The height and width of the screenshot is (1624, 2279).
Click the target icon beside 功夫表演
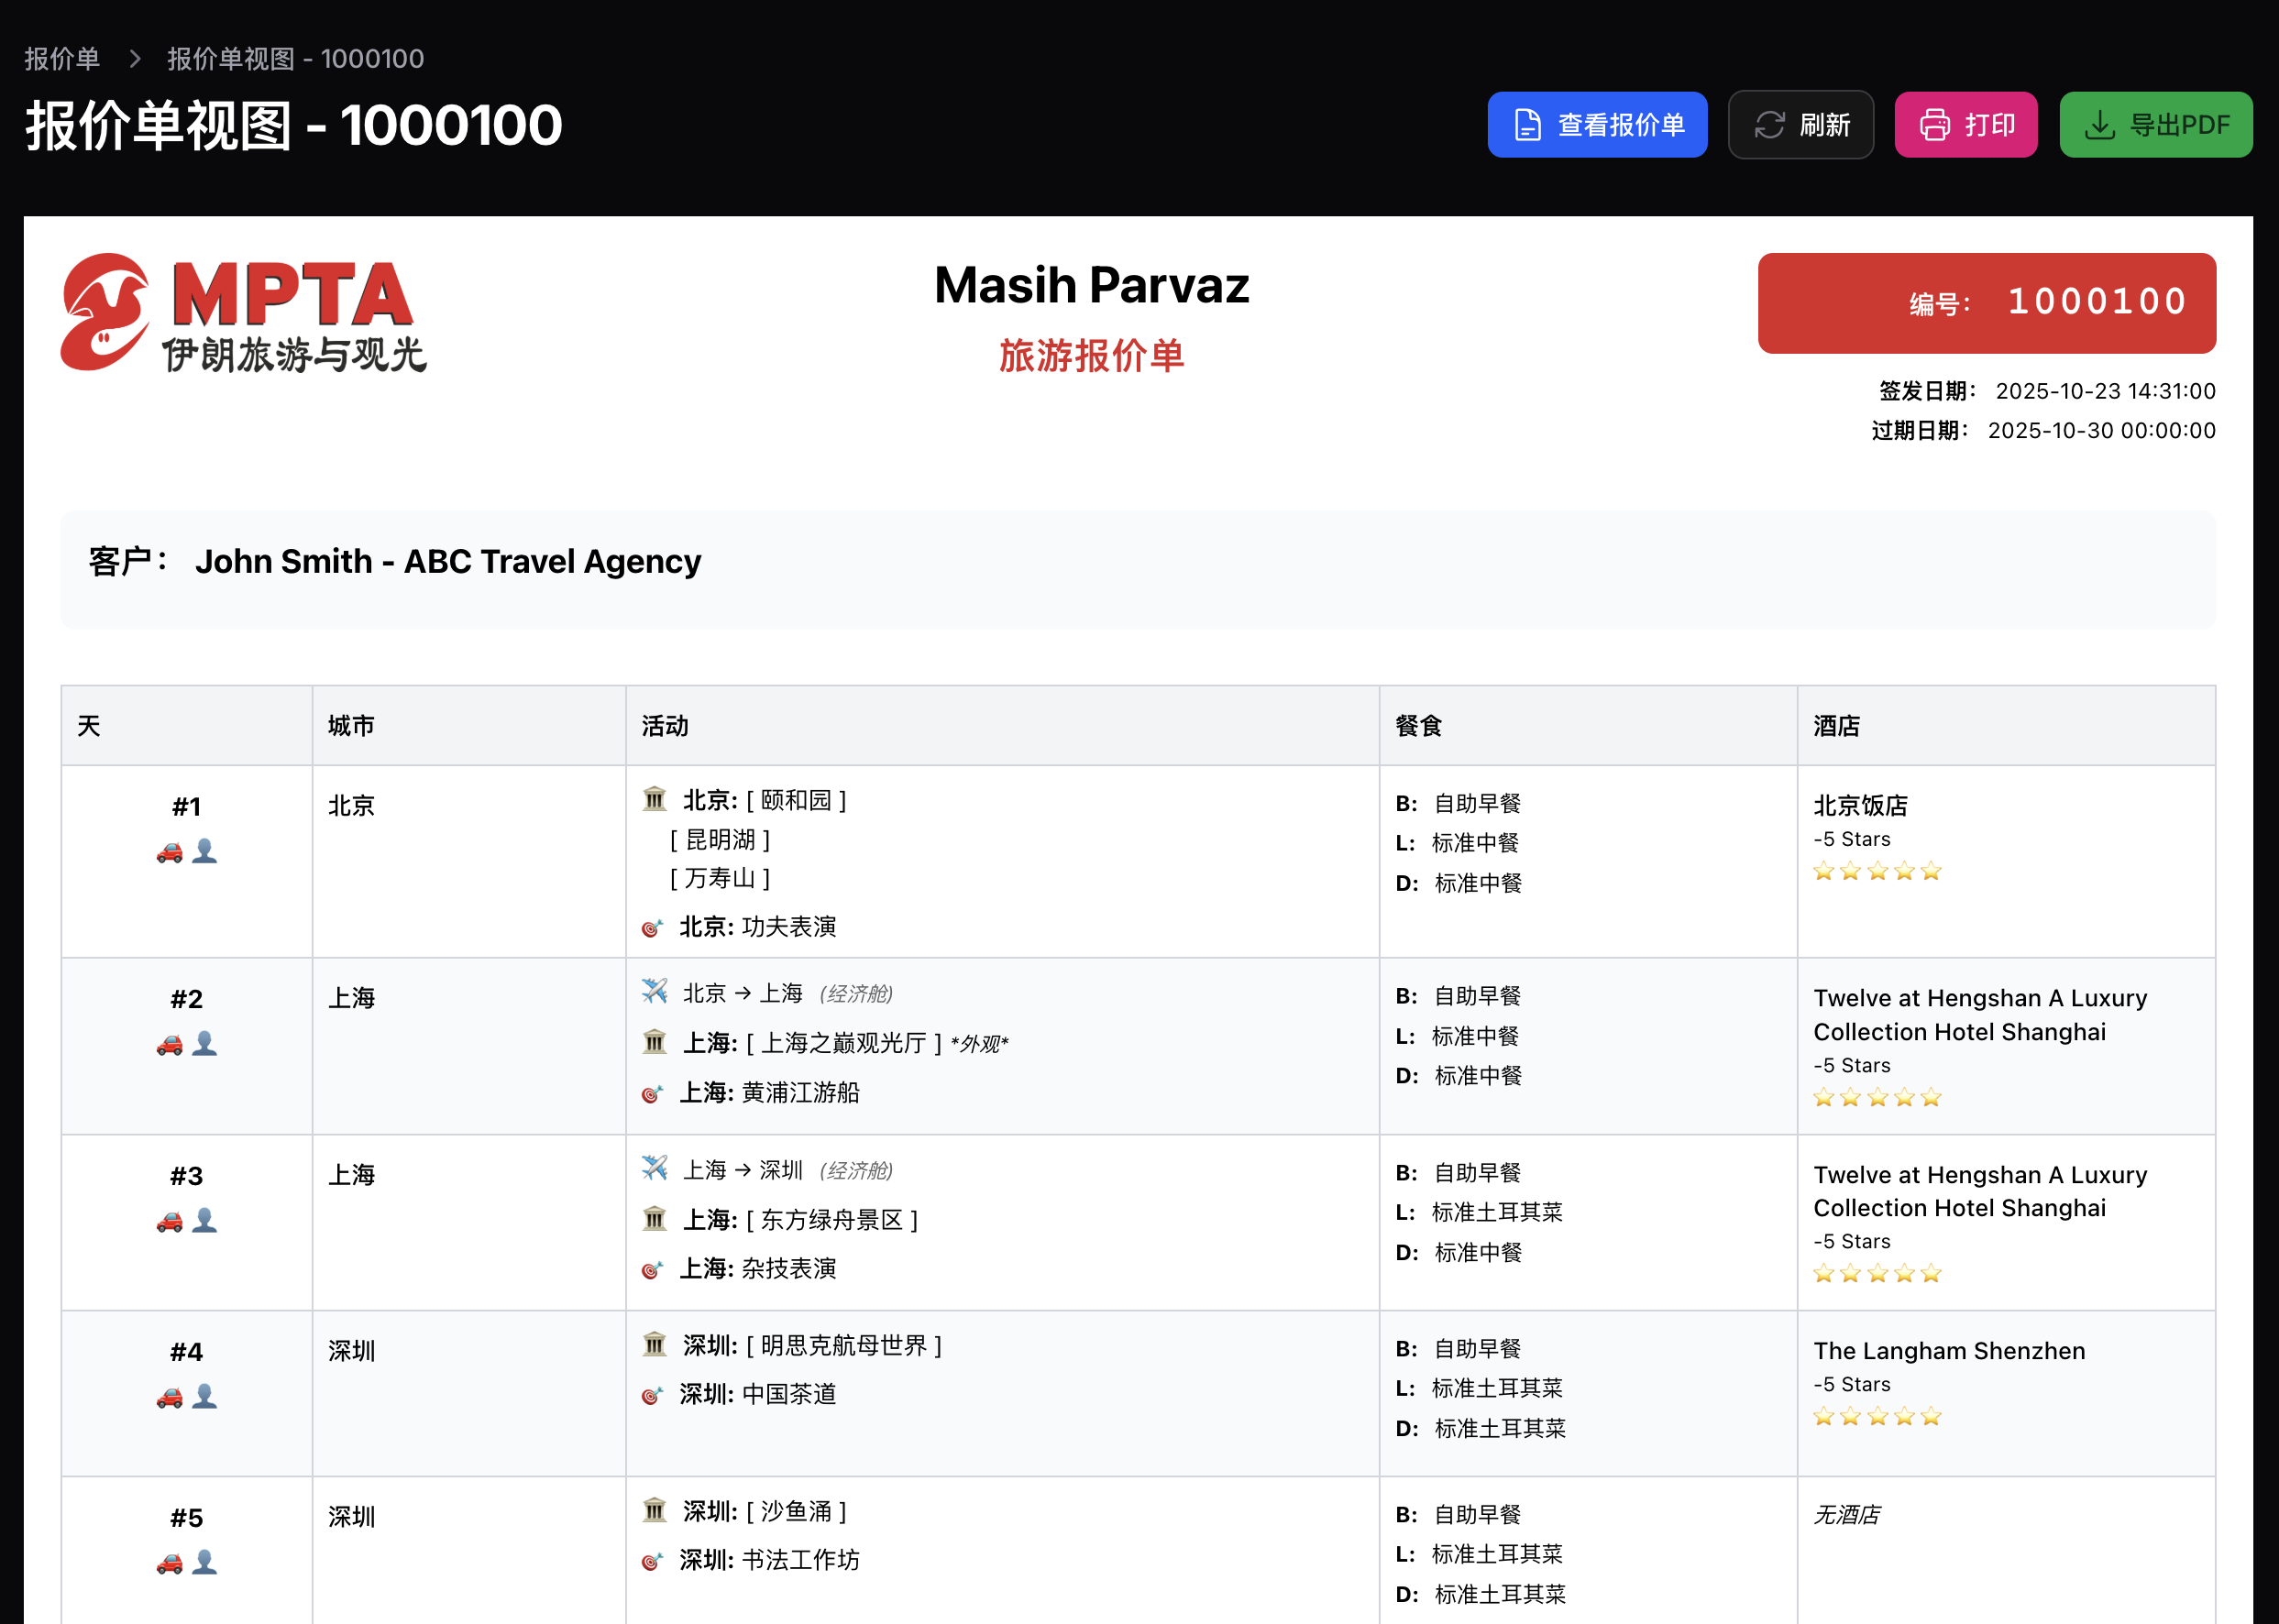point(652,928)
